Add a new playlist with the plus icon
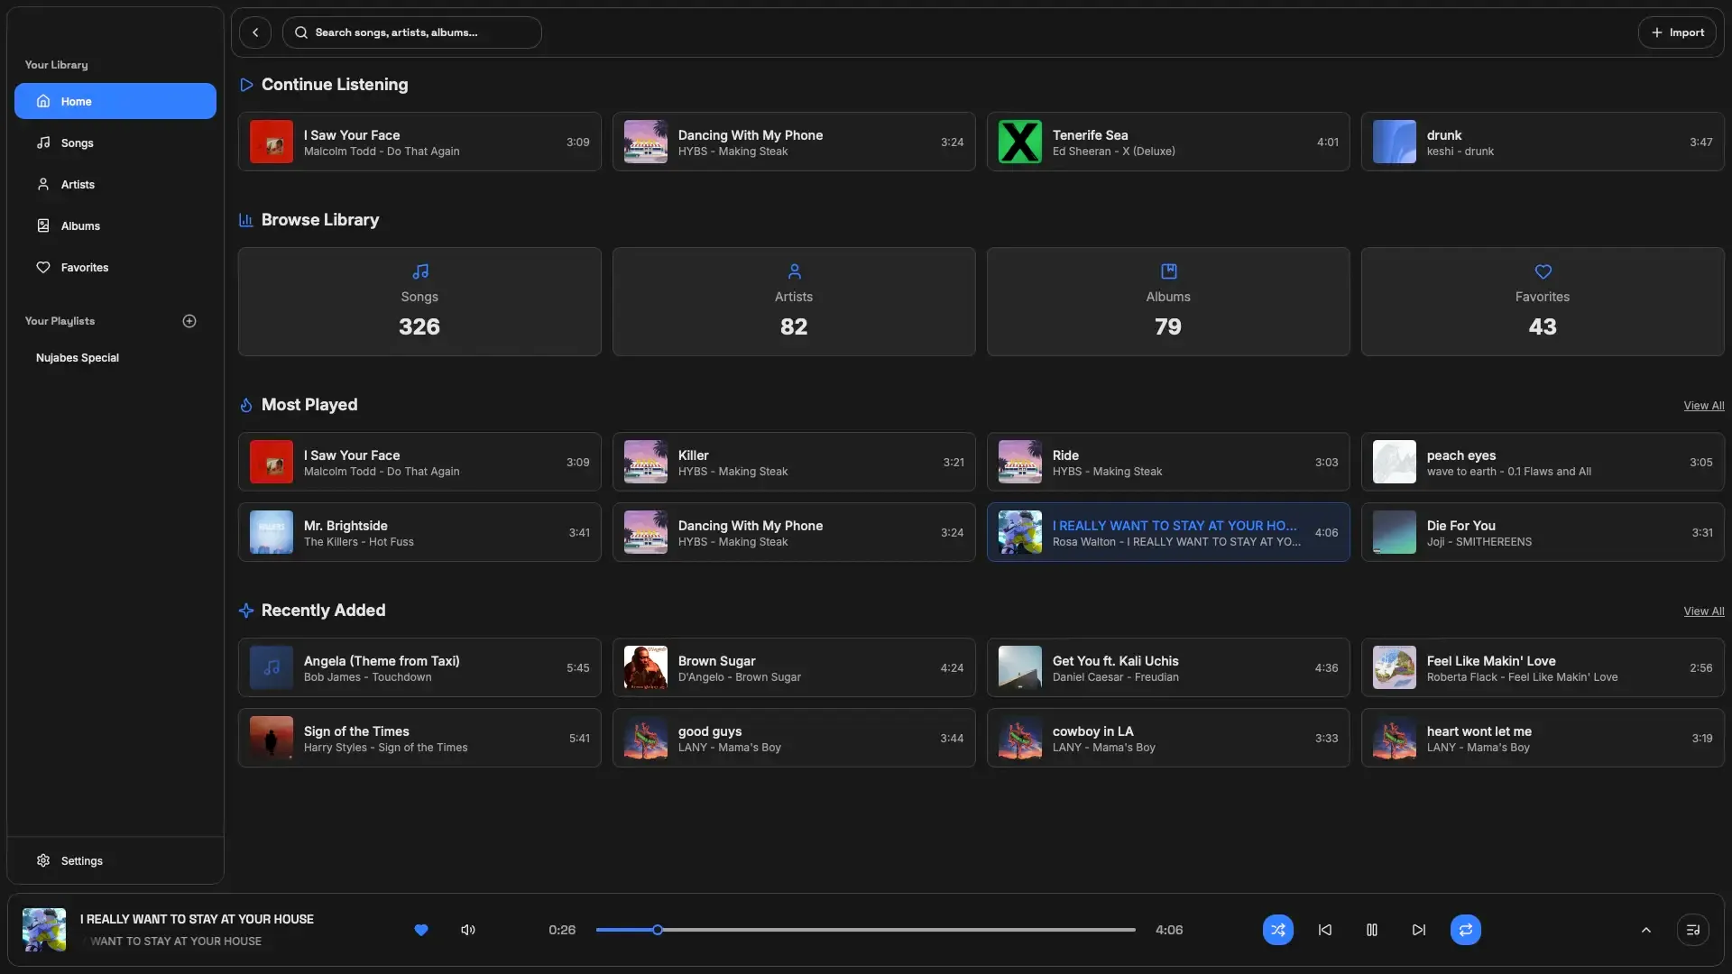1732x974 pixels. pos(189,321)
